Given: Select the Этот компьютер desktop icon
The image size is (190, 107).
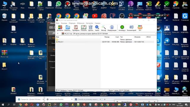Looking at the screenshot, I should (x=4, y=6).
